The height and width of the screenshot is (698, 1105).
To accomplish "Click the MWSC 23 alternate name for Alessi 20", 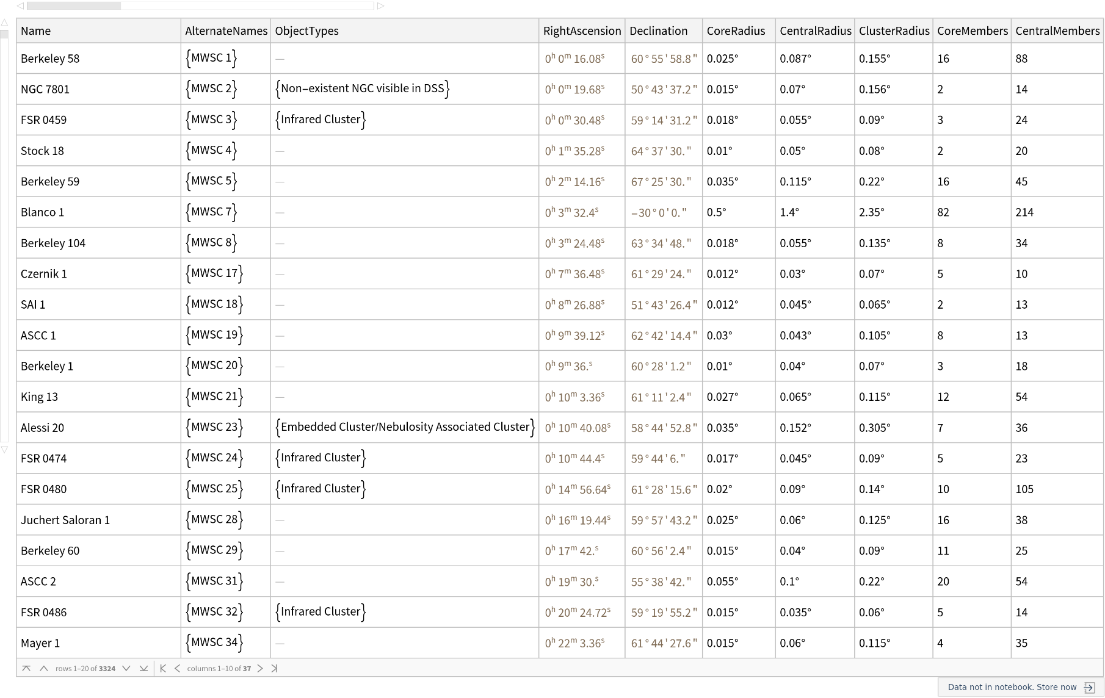I will (214, 427).
